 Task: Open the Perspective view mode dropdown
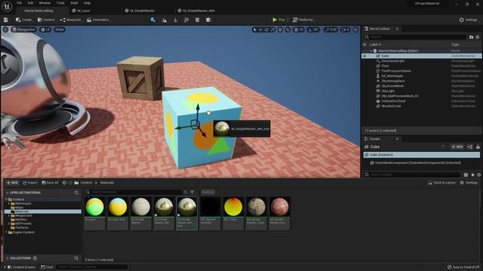(23, 29)
